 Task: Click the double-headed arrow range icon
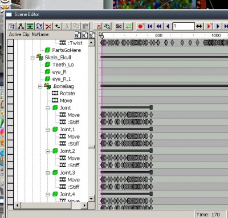[x=199, y=26]
